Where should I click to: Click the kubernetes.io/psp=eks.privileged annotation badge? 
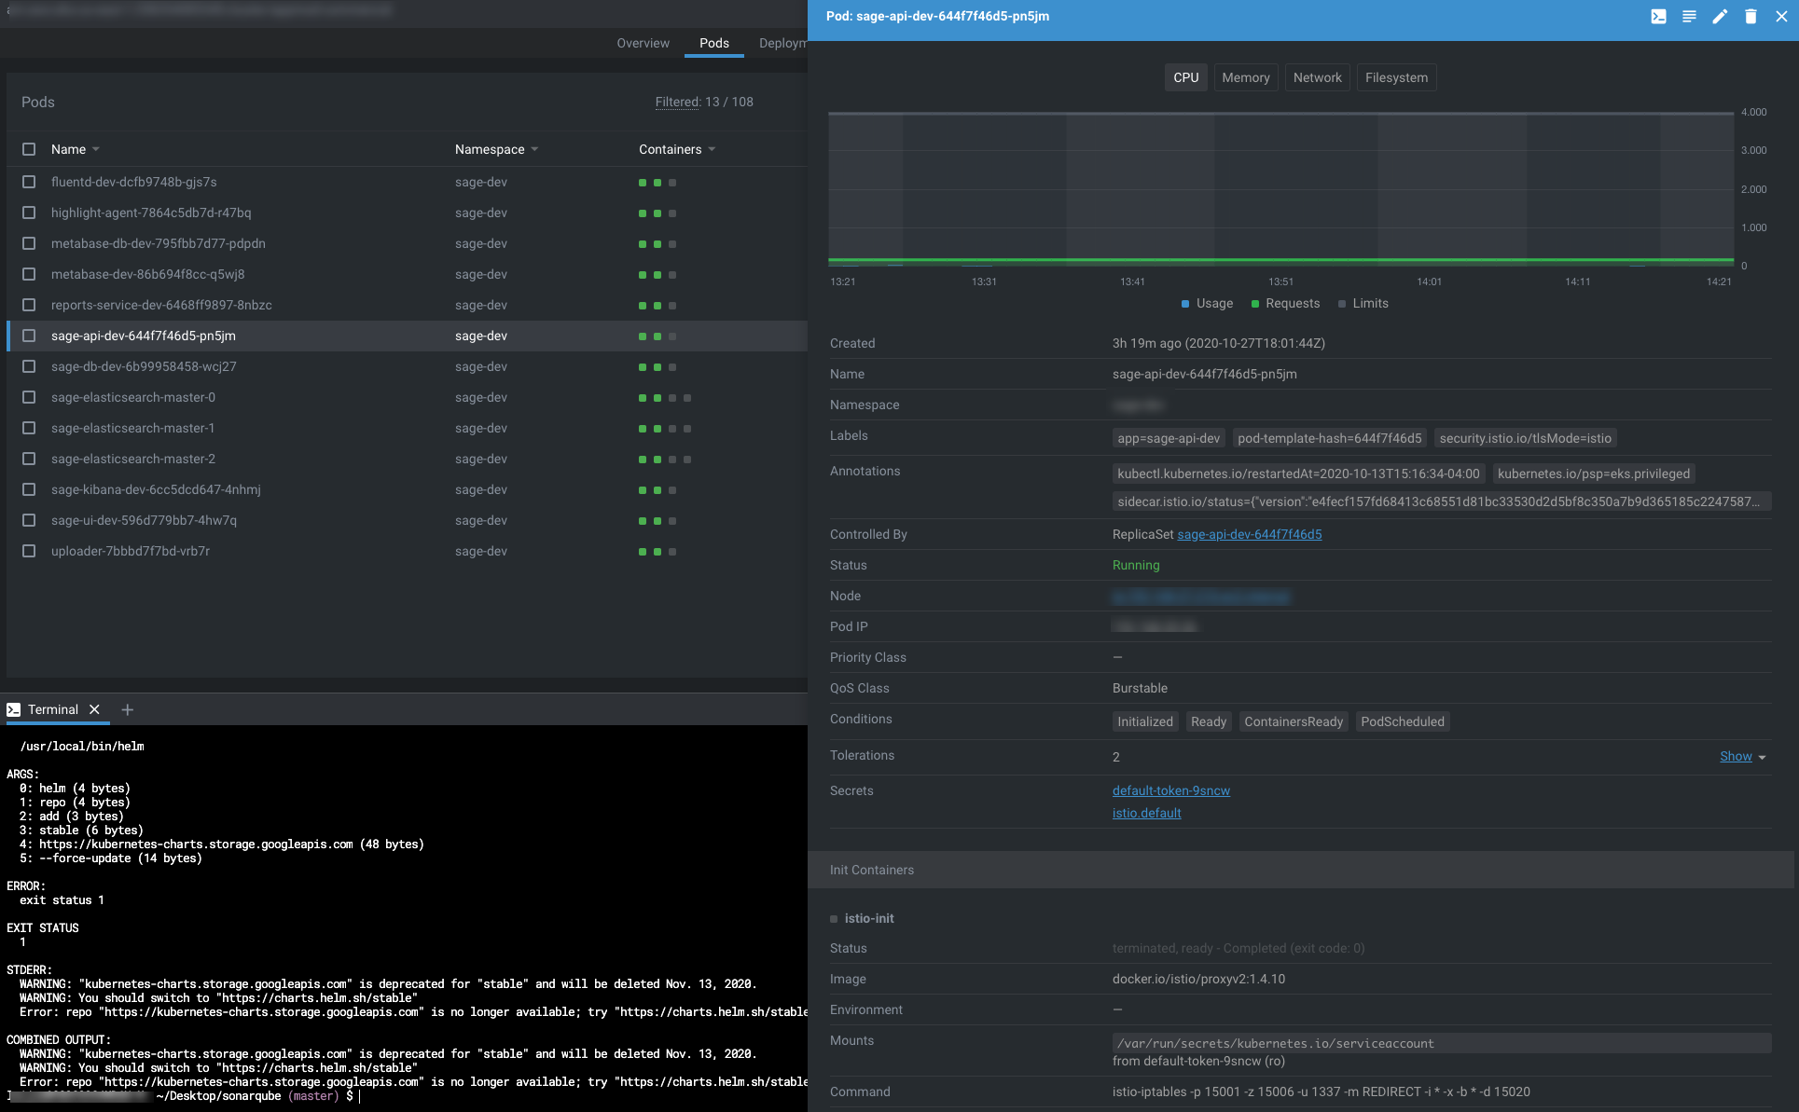coord(1593,474)
